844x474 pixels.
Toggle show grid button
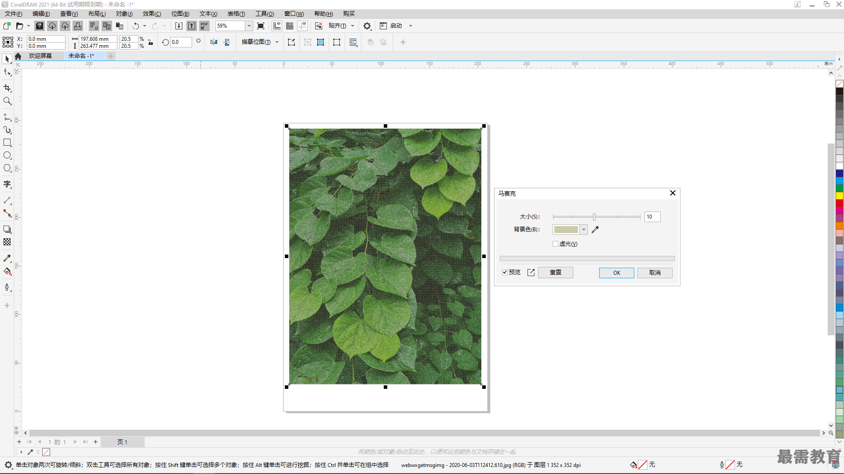pyautogui.click(x=290, y=26)
